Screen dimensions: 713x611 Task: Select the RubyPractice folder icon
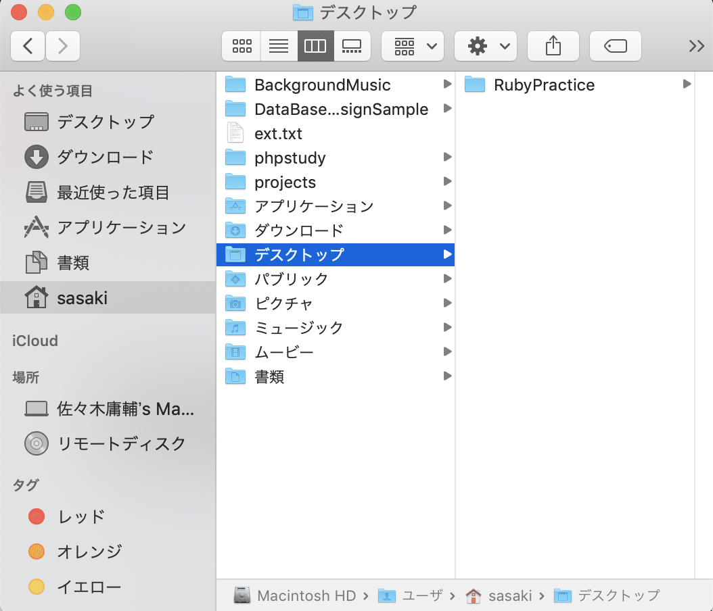click(x=475, y=84)
